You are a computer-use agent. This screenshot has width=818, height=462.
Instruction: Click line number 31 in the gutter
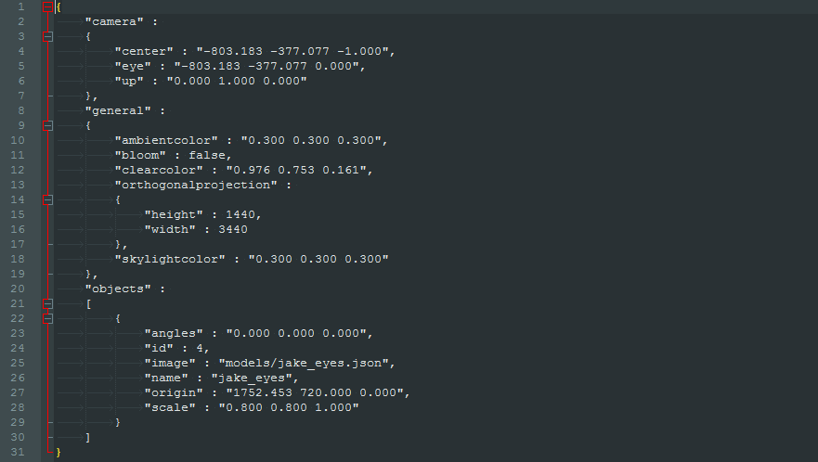(x=20, y=452)
